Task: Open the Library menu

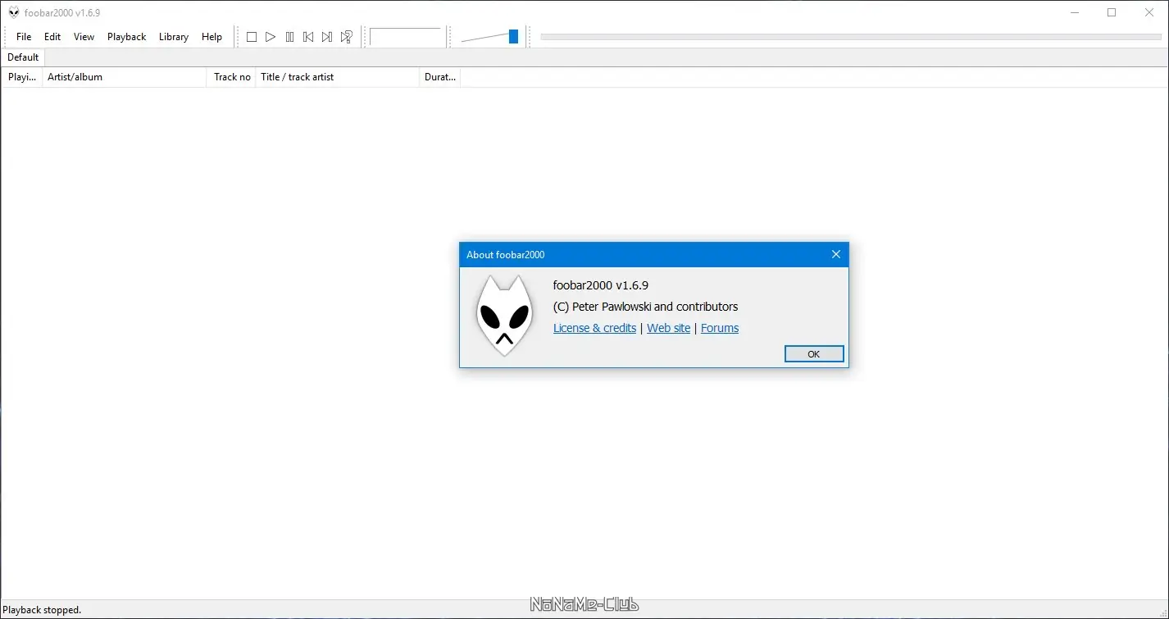Action: [174, 37]
